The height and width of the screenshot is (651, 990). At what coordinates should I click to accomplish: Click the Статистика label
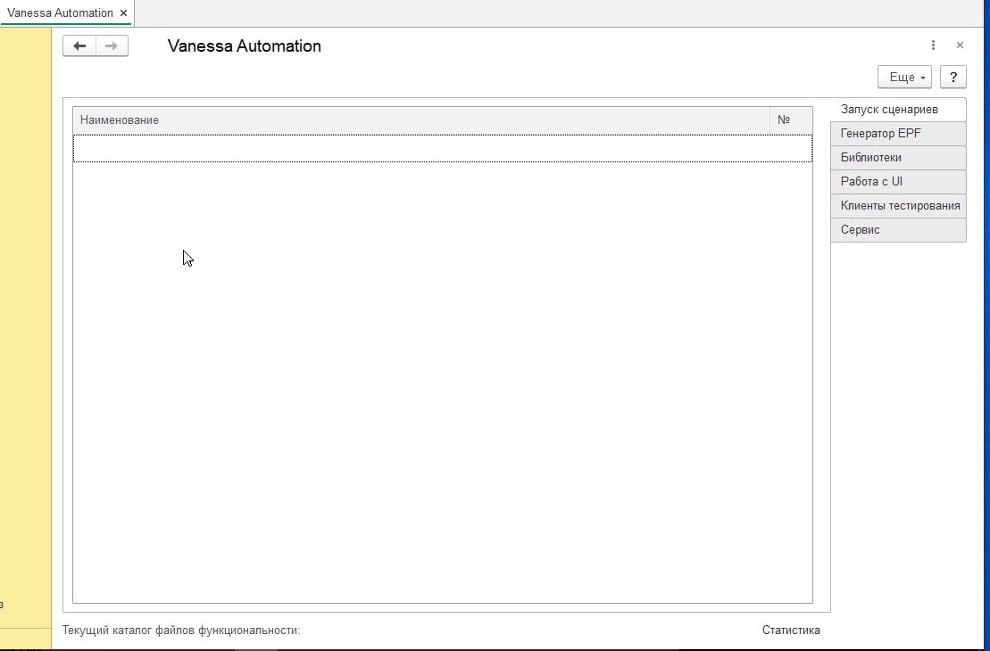[x=791, y=630]
